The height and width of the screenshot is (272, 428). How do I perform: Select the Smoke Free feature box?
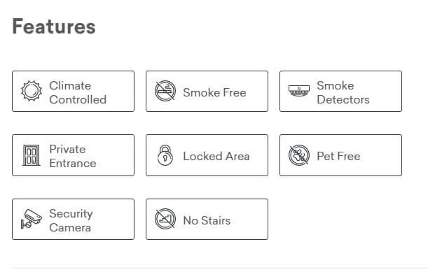click(x=207, y=92)
